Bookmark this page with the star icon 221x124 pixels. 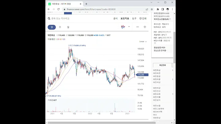(x=152, y=9)
